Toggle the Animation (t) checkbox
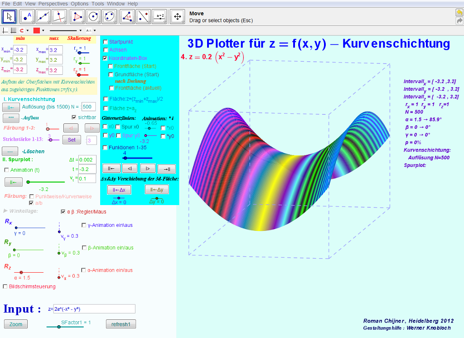The width and height of the screenshot is (464, 338). tap(6, 170)
